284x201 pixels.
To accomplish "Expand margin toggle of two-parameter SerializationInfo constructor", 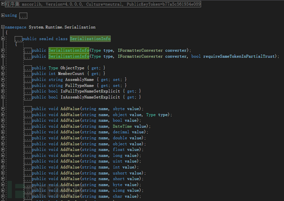I will coord(3,50).
